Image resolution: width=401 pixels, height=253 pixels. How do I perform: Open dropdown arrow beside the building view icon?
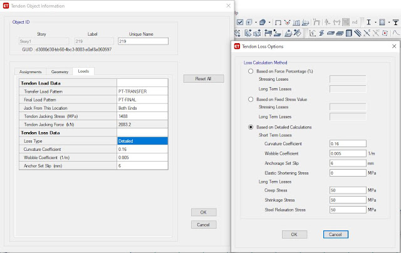pos(256,23)
